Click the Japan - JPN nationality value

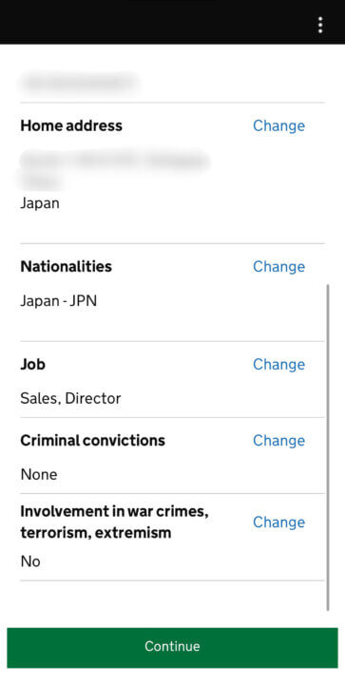pos(58,301)
